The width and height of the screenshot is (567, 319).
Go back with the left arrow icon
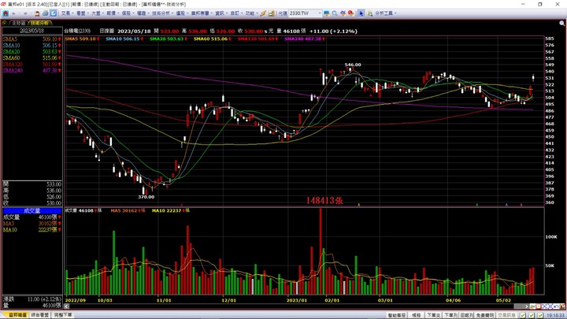[x=13, y=13]
